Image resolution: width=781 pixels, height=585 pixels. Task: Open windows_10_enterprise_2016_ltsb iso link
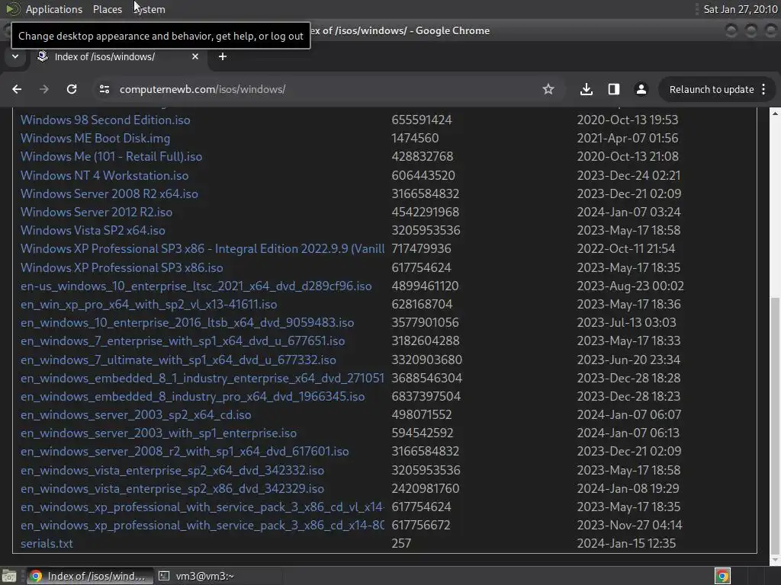pos(188,323)
